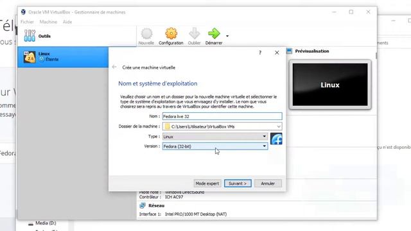The width and height of the screenshot is (411, 231).
Task: Click Media (D:) drive in background window
Action: tap(46, 223)
